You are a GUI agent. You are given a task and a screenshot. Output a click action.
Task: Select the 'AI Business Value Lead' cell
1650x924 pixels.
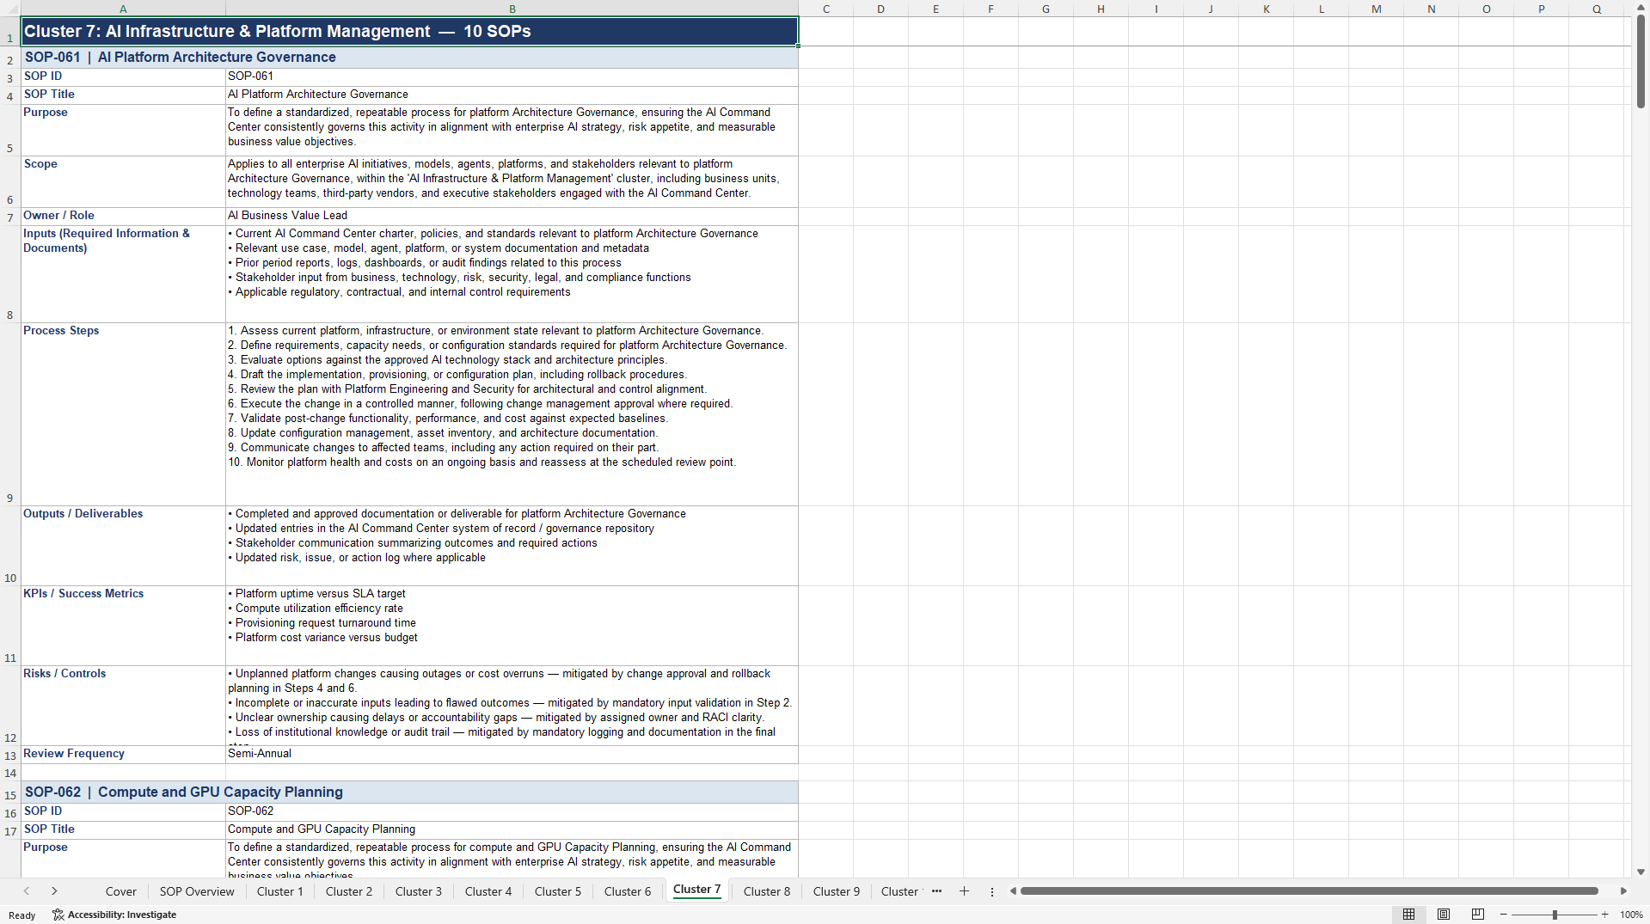pos(512,216)
